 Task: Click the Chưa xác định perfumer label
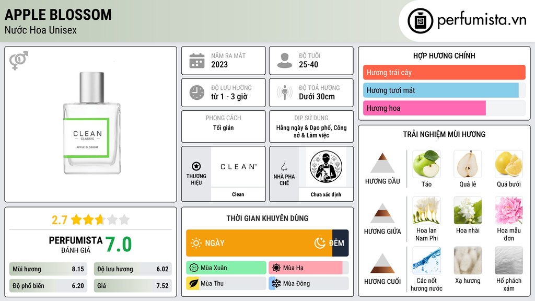[x=326, y=194]
